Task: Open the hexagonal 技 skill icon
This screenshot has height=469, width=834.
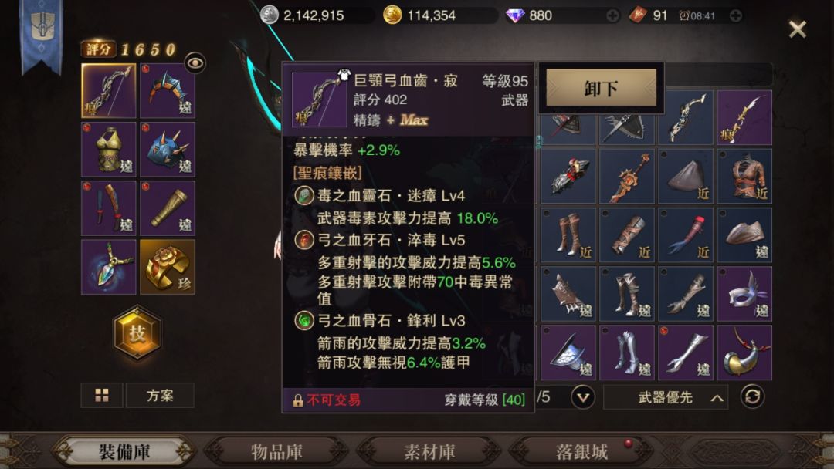Action: tap(137, 333)
